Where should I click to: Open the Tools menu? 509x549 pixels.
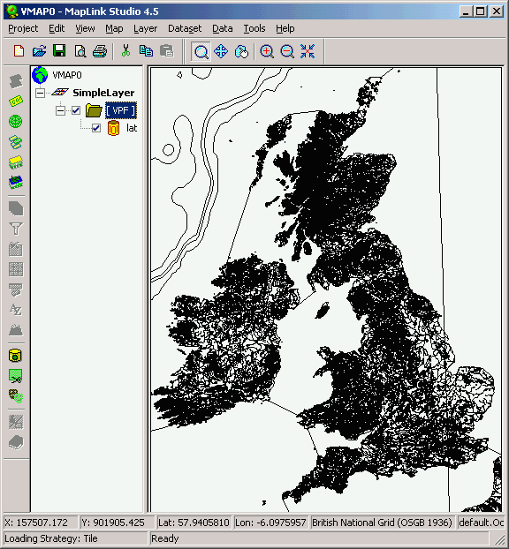point(254,28)
